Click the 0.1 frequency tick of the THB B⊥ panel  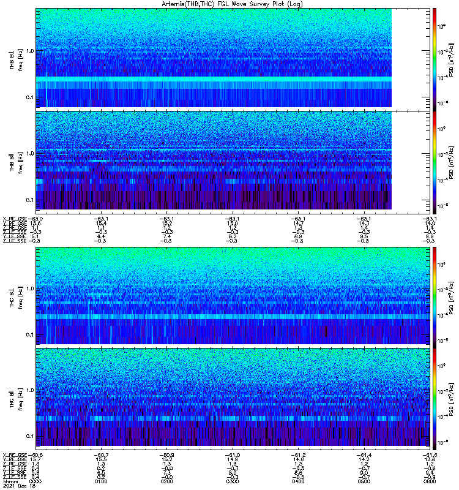[30, 97]
